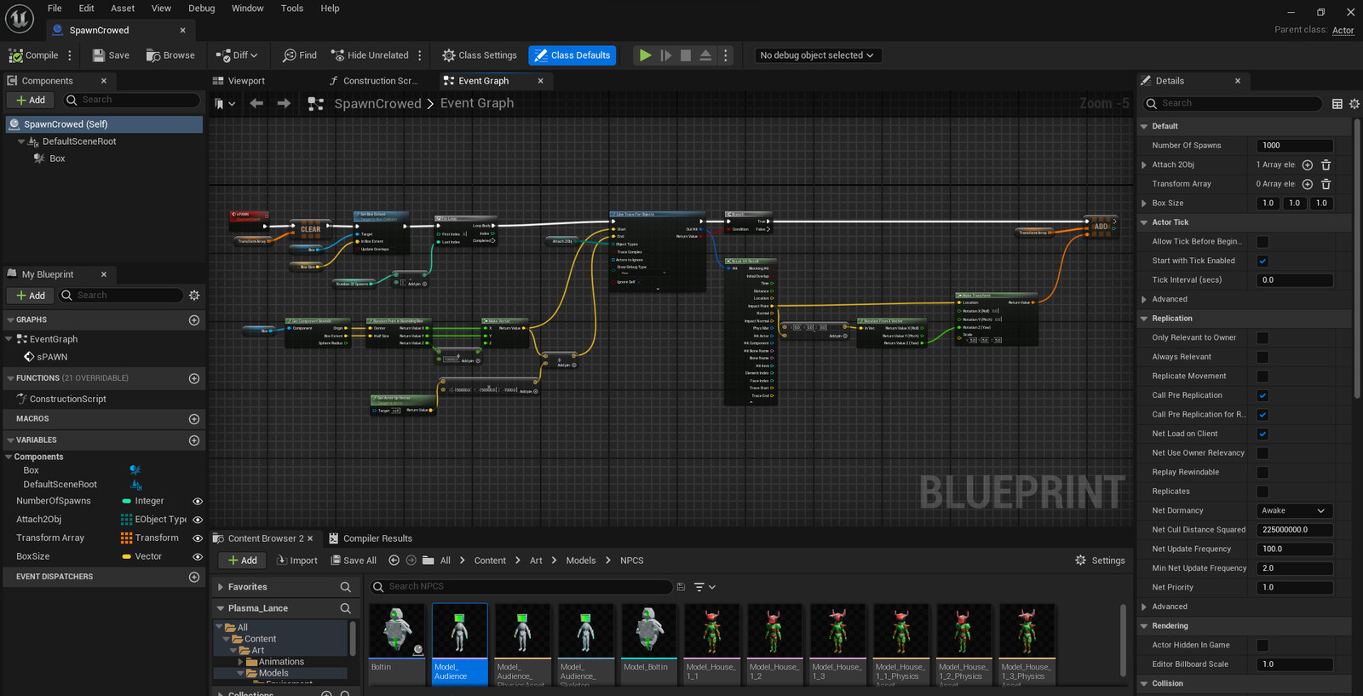Collapse DefaultSceneRoot in component tree

21,141
